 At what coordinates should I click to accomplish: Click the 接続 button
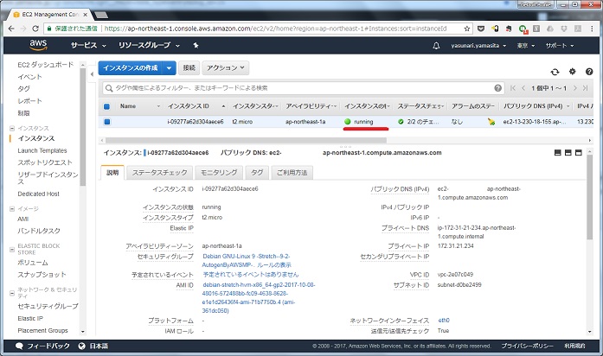(x=189, y=68)
